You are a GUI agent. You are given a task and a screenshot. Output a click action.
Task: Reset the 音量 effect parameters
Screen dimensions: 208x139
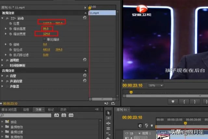point(85,75)
